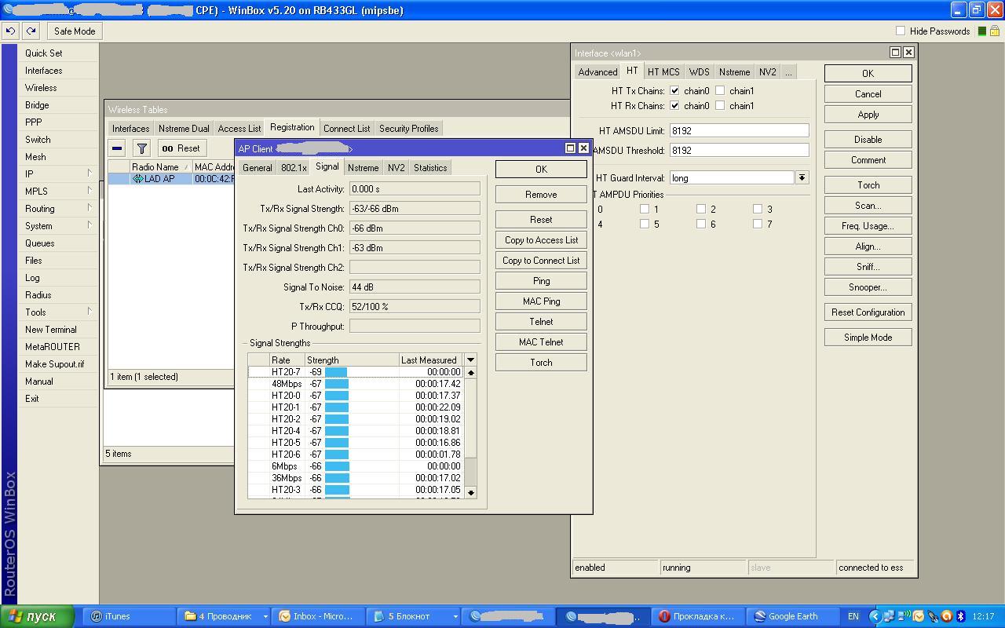This screenshot has width=1005, height=628.
Task: Select the LAD AP registration entry
Action: pyautogui.click(x=159, y=179)
